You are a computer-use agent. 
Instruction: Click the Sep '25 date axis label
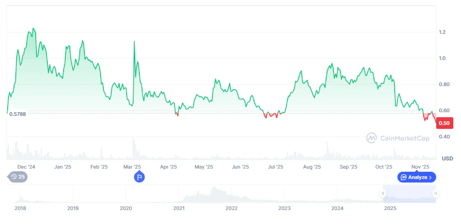tap(348, 167)
